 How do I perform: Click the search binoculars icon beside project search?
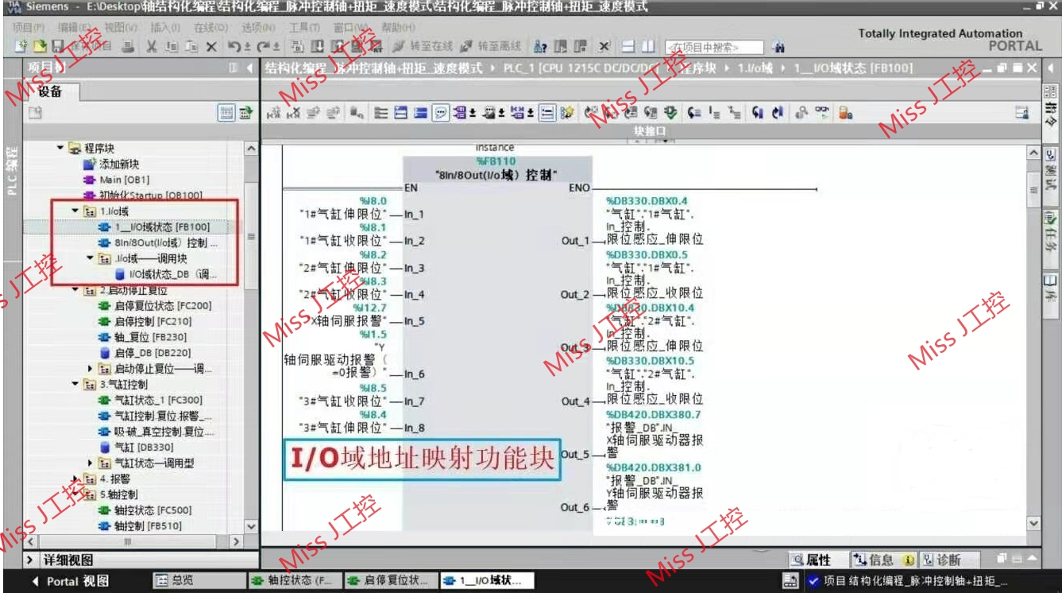coord(779,47)
